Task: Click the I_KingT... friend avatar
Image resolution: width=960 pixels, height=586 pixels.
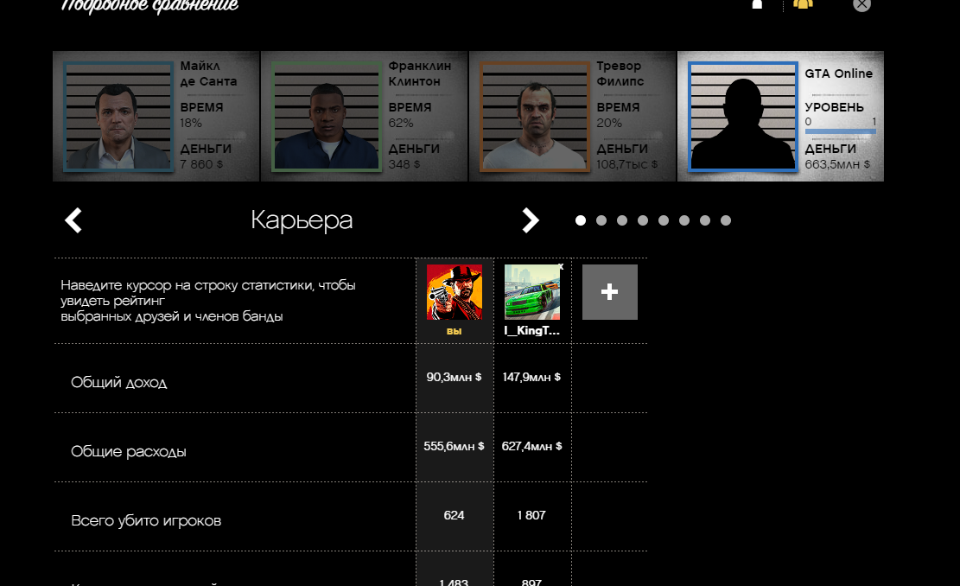Action: [x=532, y=292]
